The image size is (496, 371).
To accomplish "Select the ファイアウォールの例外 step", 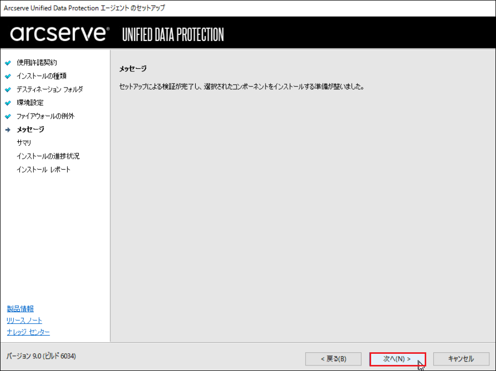I will pyautogui.click(x=46, y=116).
